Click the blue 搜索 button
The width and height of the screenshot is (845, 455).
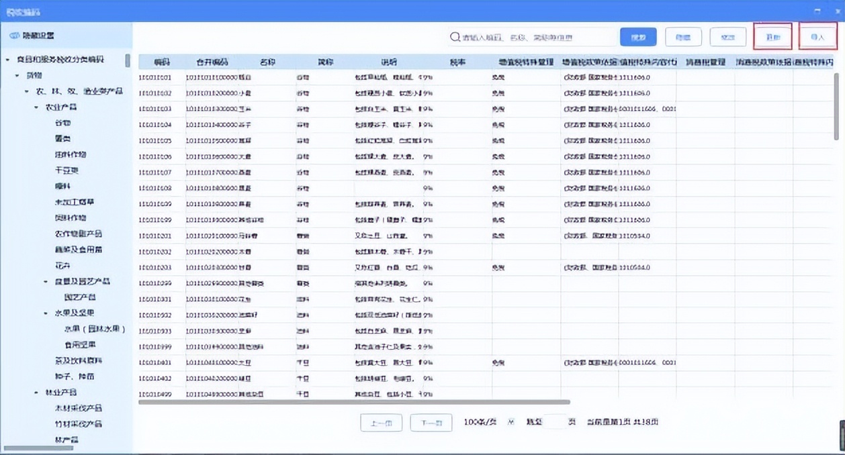[637, 37]
